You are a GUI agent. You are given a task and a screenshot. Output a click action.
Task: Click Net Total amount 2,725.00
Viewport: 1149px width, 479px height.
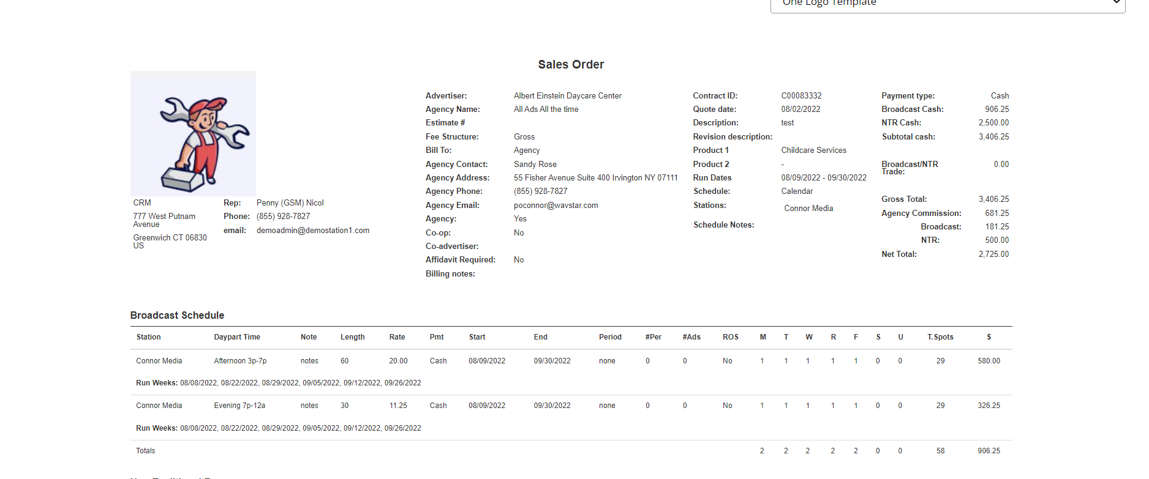993,254
